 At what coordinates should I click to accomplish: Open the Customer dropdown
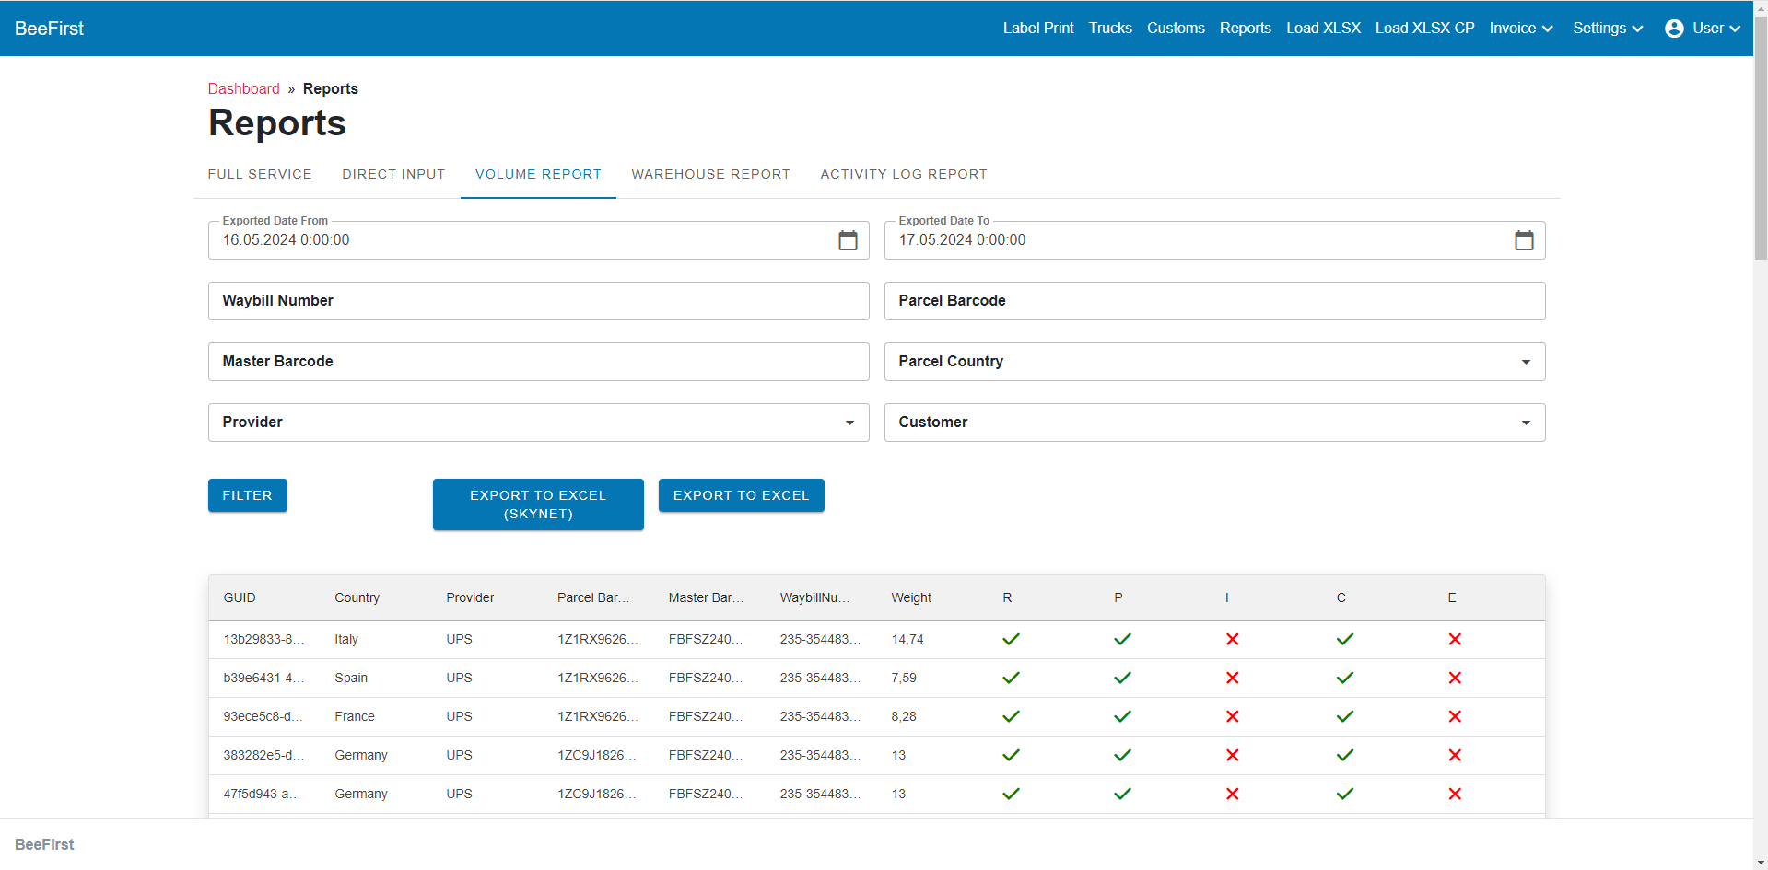click(x=1214, y=423)
